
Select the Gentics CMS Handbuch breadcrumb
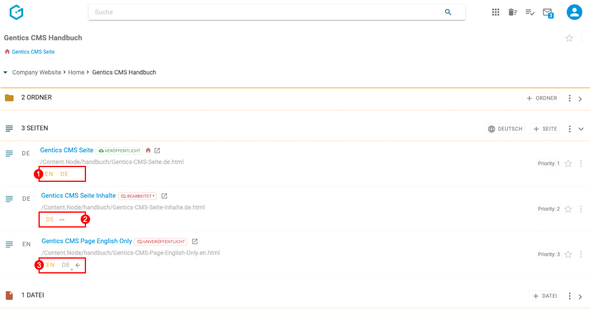124,72
